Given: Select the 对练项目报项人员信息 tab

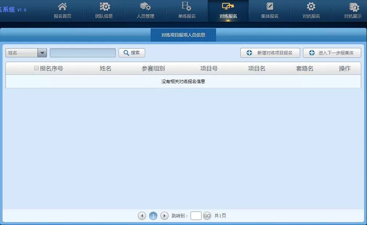Looking at the screenshot, I should coord(183,35).
